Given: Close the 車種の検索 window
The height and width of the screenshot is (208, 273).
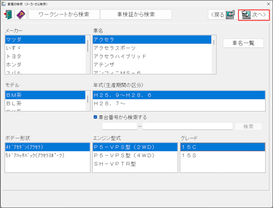Looking at the screenshot, I should (268, 4).
